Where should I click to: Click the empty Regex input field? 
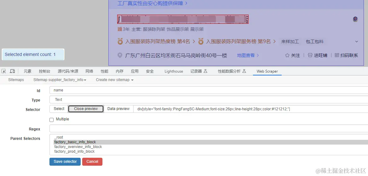209,129
